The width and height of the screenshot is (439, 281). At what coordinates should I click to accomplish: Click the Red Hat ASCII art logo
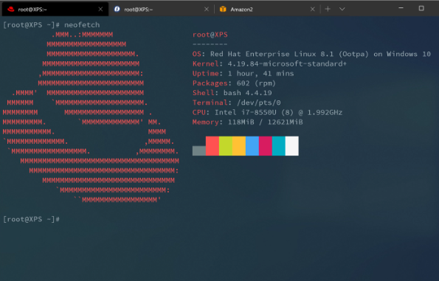coord(91,117)
